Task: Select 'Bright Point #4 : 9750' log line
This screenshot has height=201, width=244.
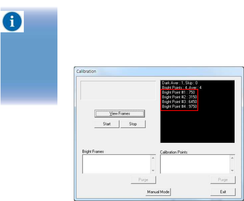Action: pyautogui.click(x=179, y=106)
